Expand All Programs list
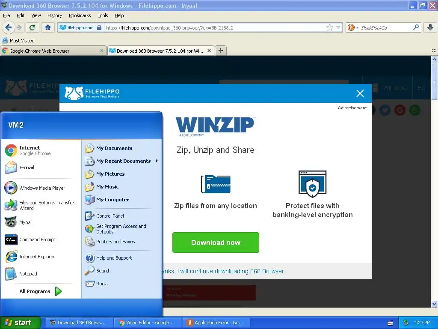The image size is (438, 329). tap(41, 291)
